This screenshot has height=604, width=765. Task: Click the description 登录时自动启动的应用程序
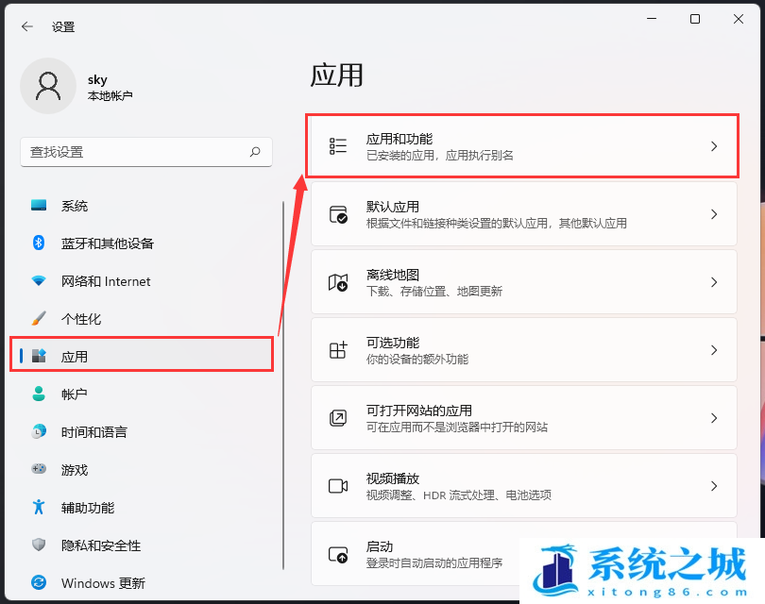click(x=434, y=563)
